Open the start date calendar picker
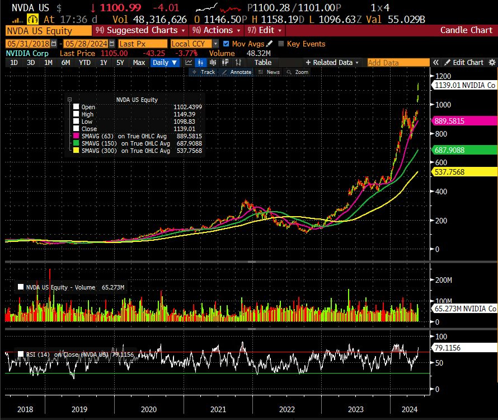 (x=54, y=44)
